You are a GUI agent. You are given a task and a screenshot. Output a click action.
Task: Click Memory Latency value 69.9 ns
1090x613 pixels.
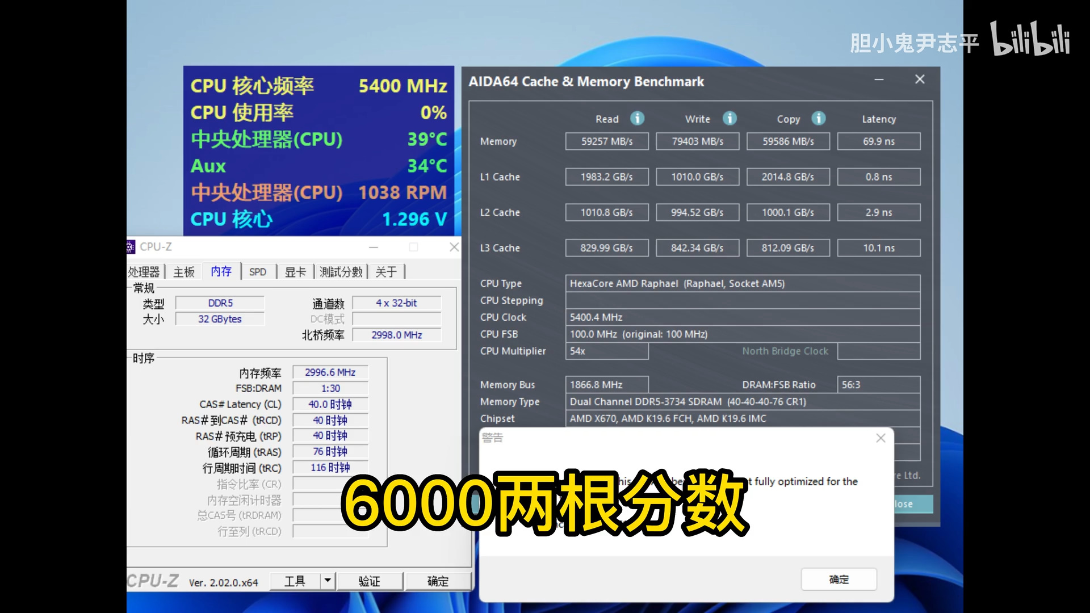point(879,141)
